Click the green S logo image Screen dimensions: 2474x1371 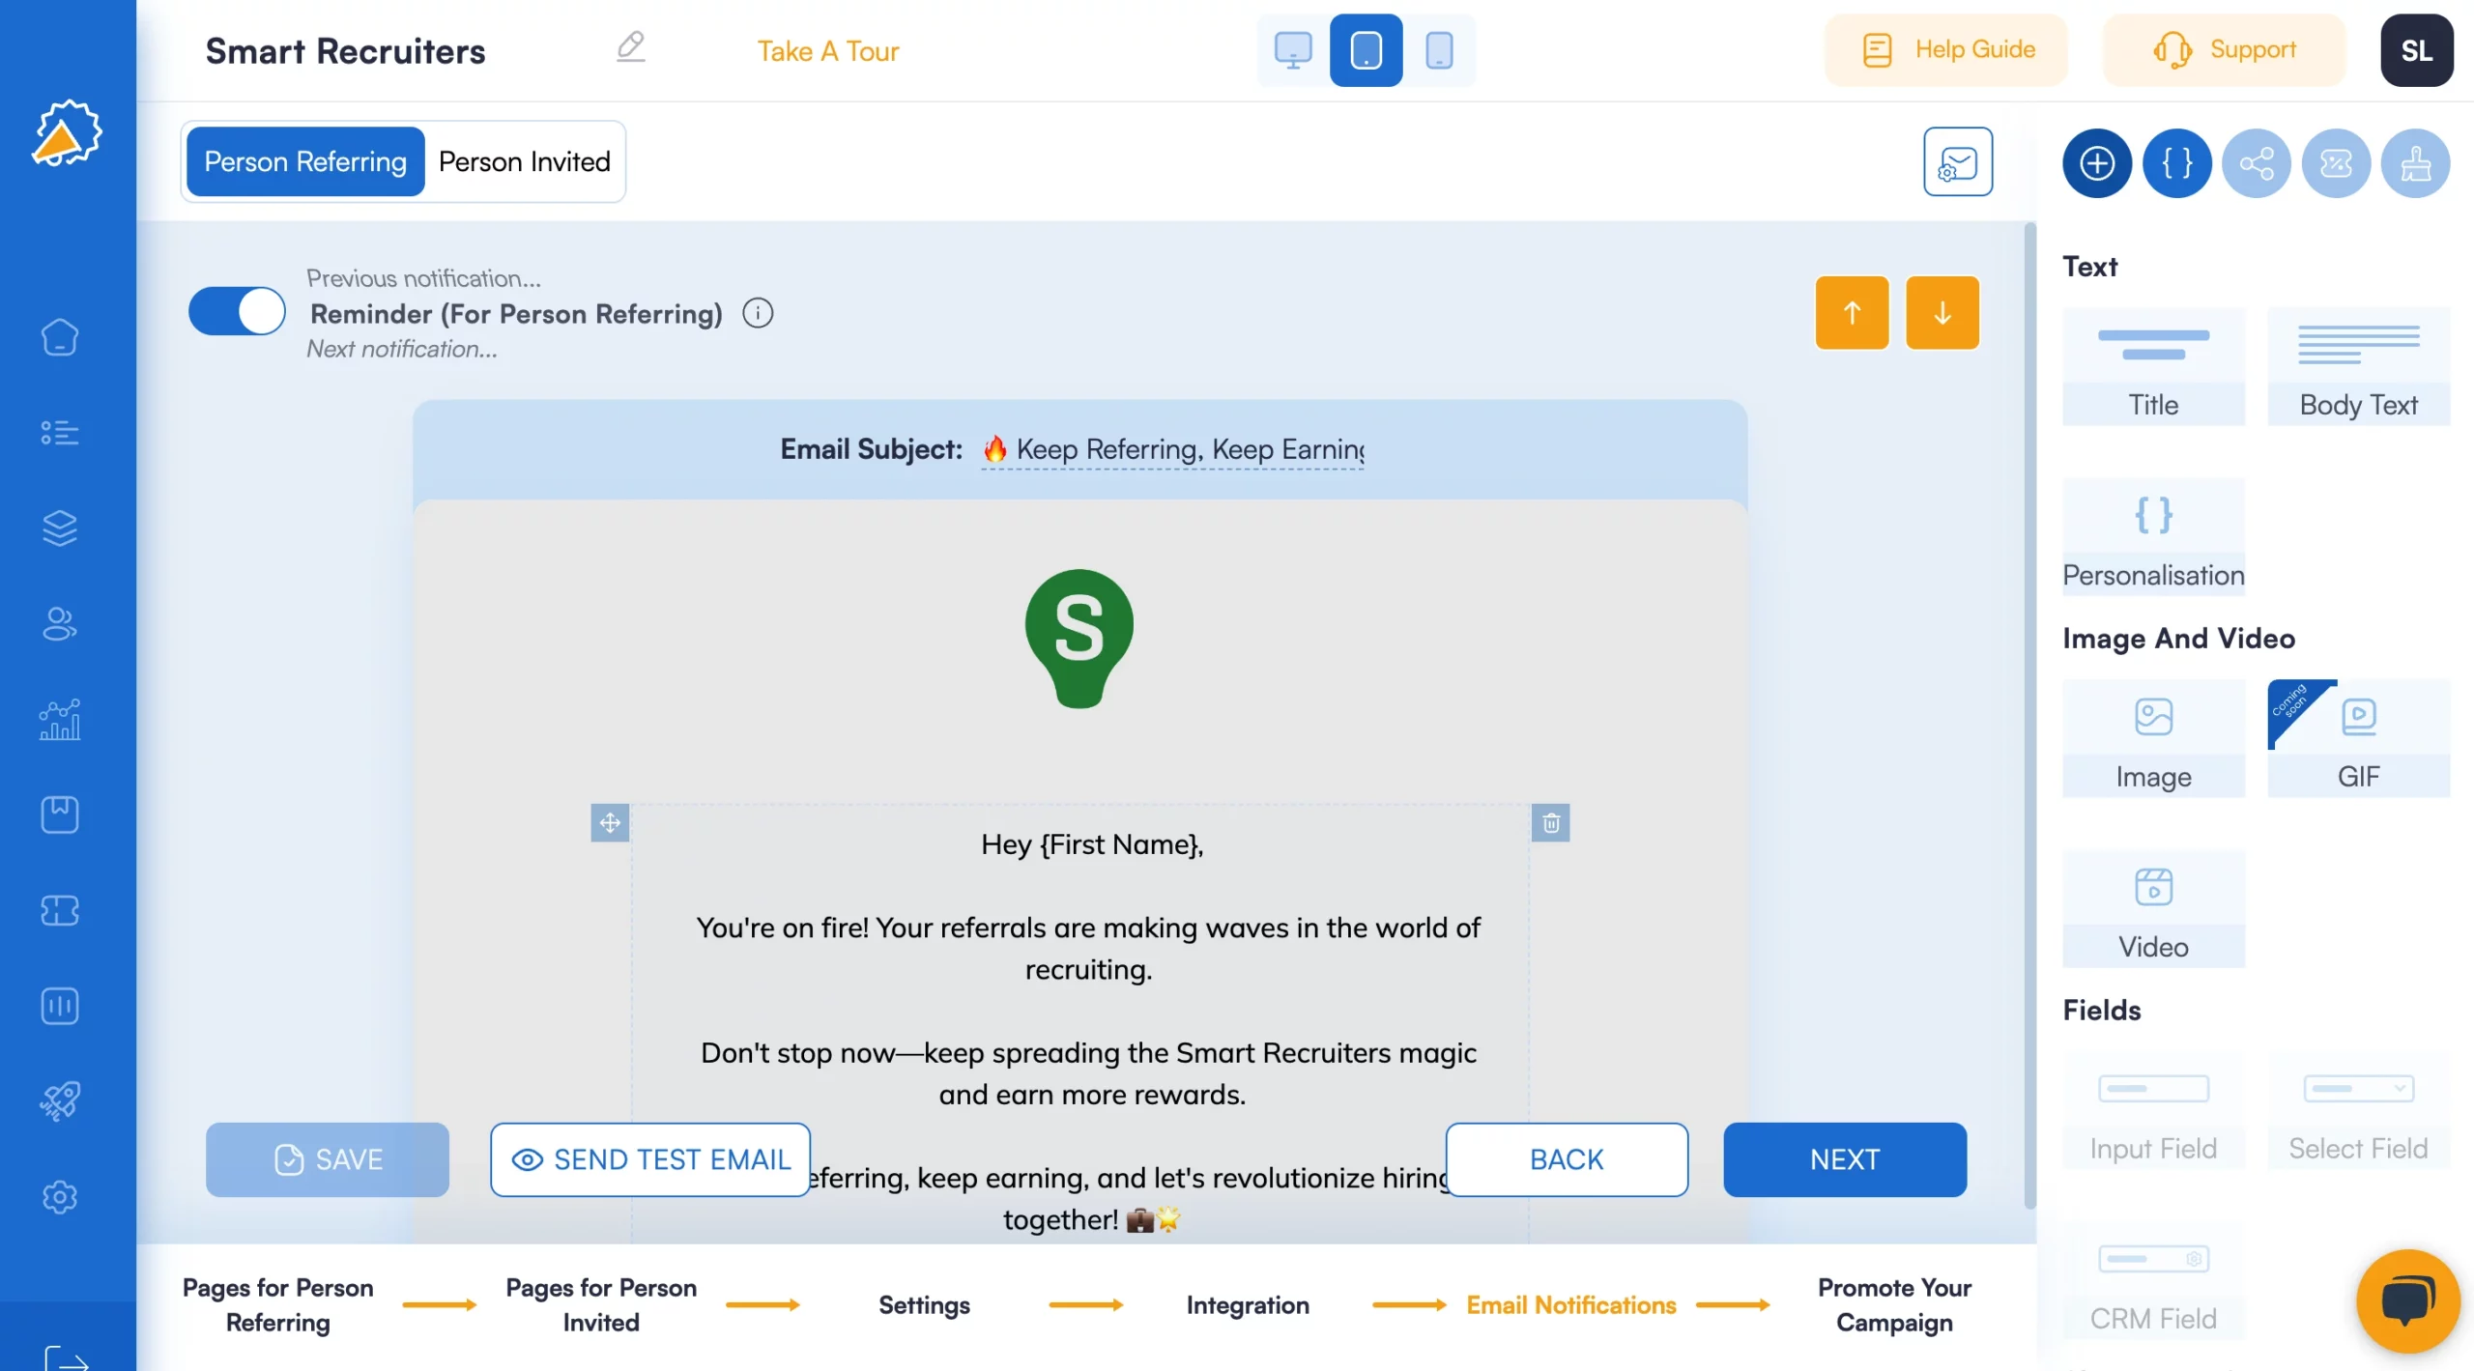pyautogui.click(x=1079, y=639)
